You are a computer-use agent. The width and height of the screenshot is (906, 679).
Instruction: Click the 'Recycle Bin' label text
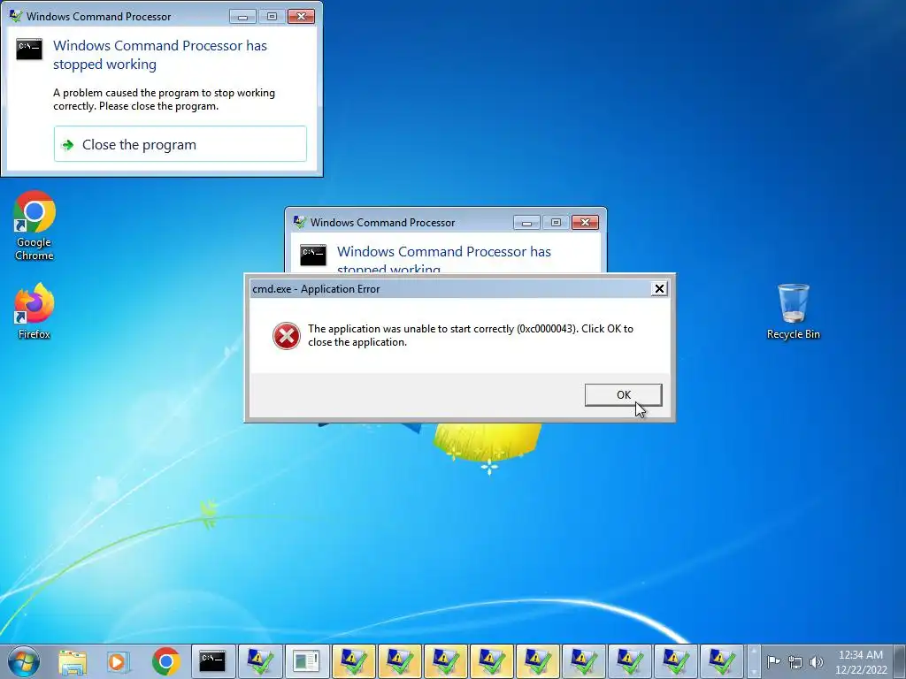point(794,334)
